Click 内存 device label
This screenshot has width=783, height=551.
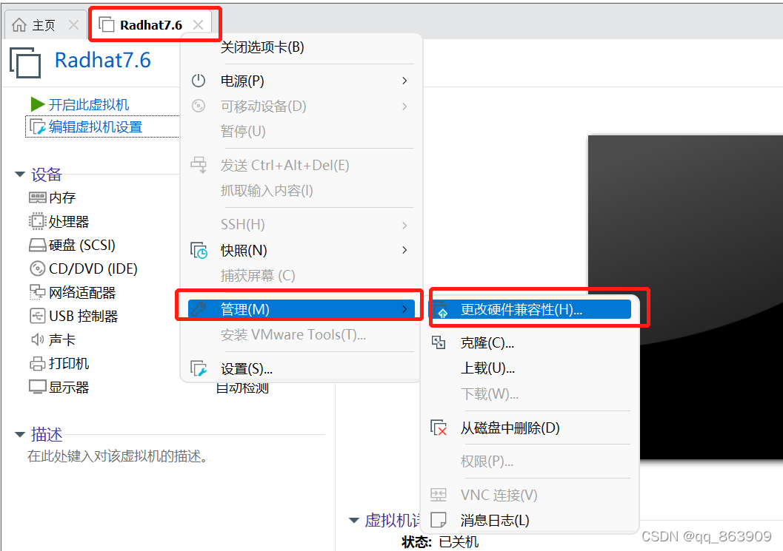tap(62, 197)
